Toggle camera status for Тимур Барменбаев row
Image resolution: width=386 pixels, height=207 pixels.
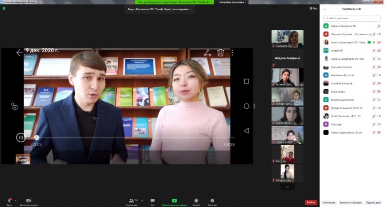tap(379, 132)
